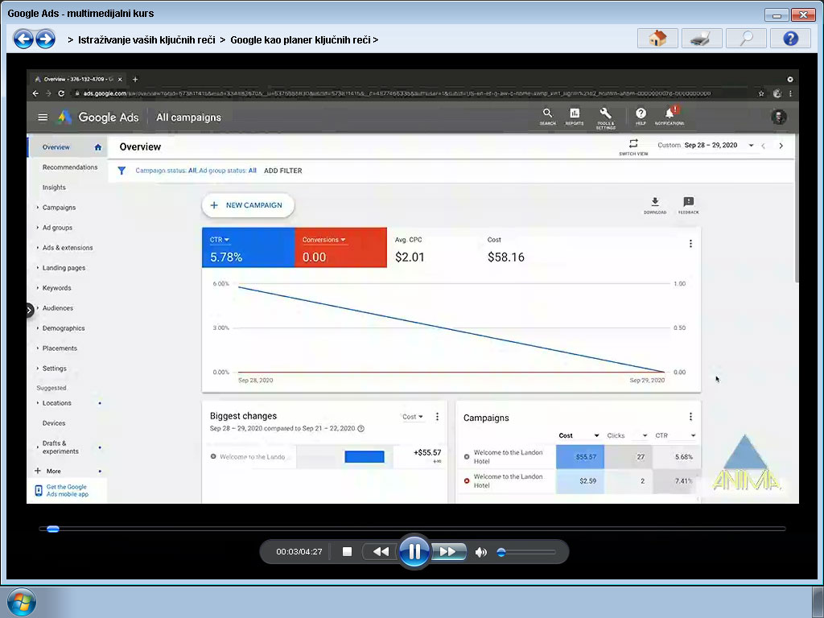The height and width of the screenshot is (618, 824).
Task: Switch to the Insights section
Action: point(53,187)
